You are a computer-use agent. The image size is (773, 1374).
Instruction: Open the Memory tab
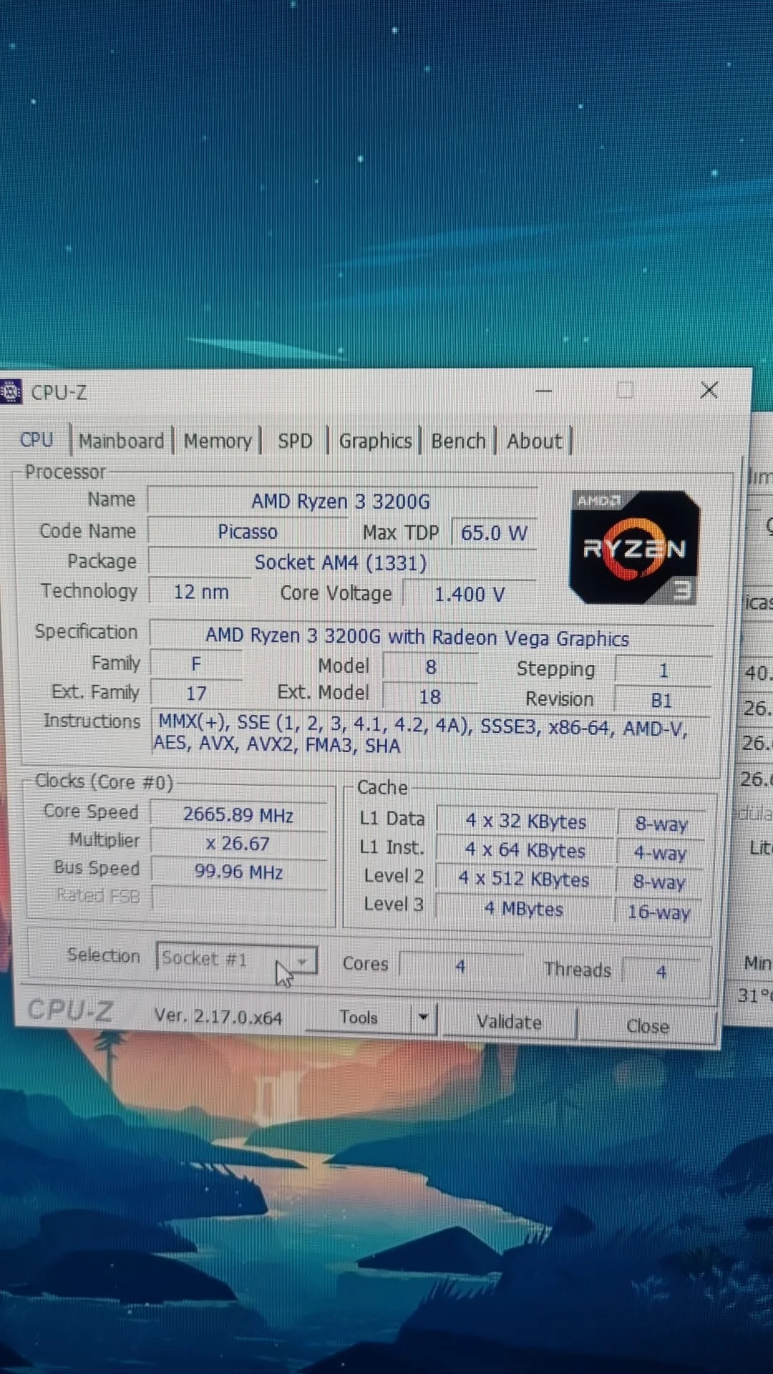[x=218, y=441]
